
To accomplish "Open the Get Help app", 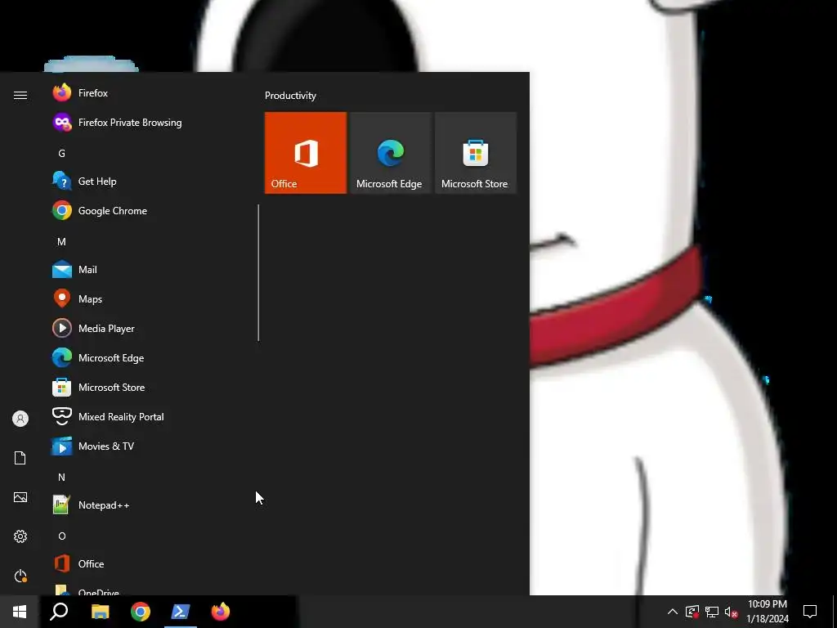I will (150, 181).
